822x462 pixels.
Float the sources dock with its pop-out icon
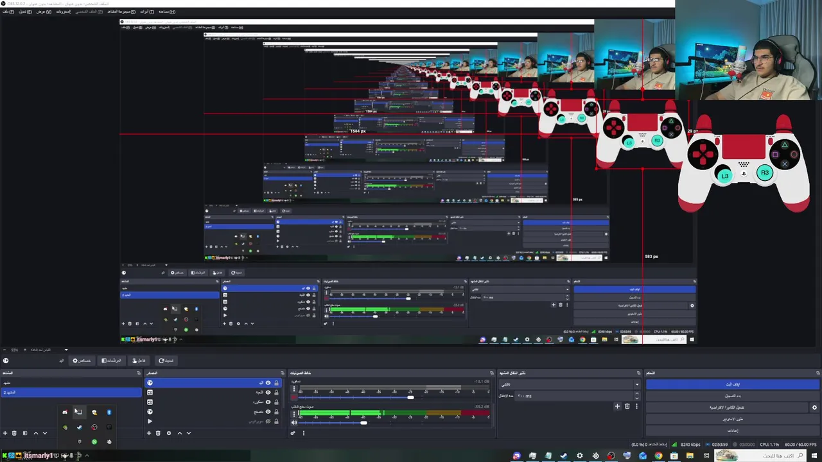click(282, 373)
